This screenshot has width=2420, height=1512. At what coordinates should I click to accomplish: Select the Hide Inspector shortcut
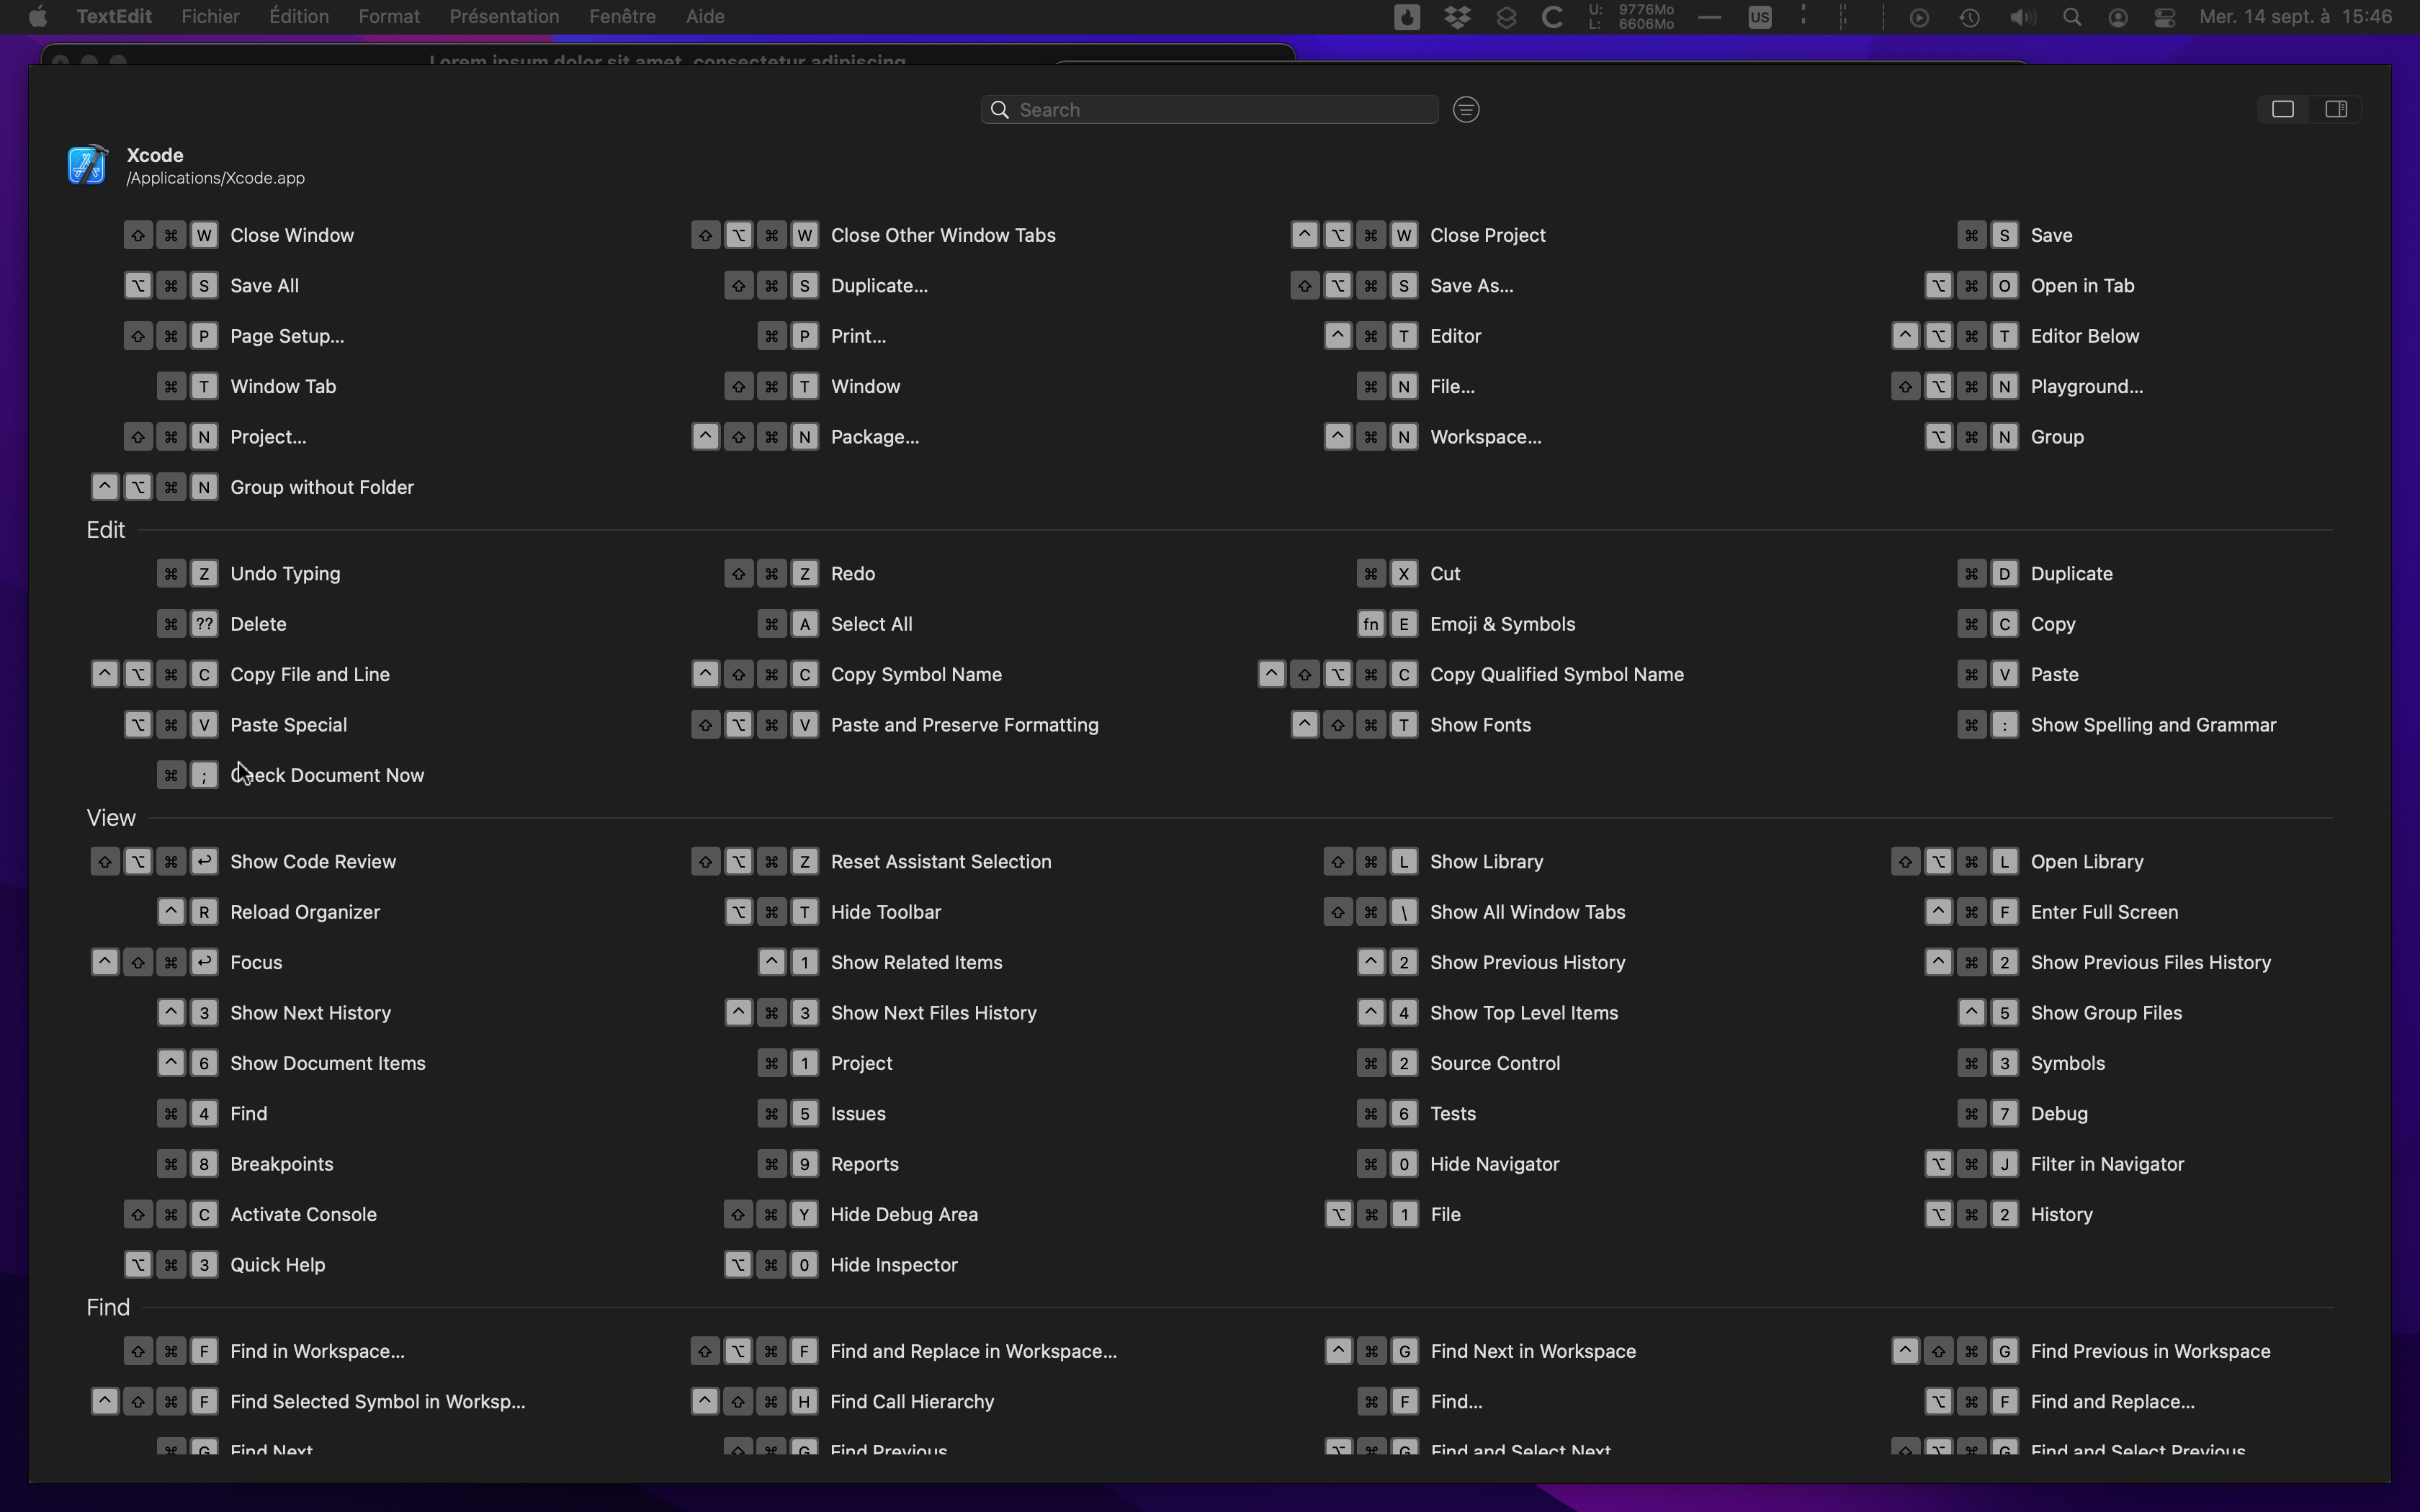841,1265
